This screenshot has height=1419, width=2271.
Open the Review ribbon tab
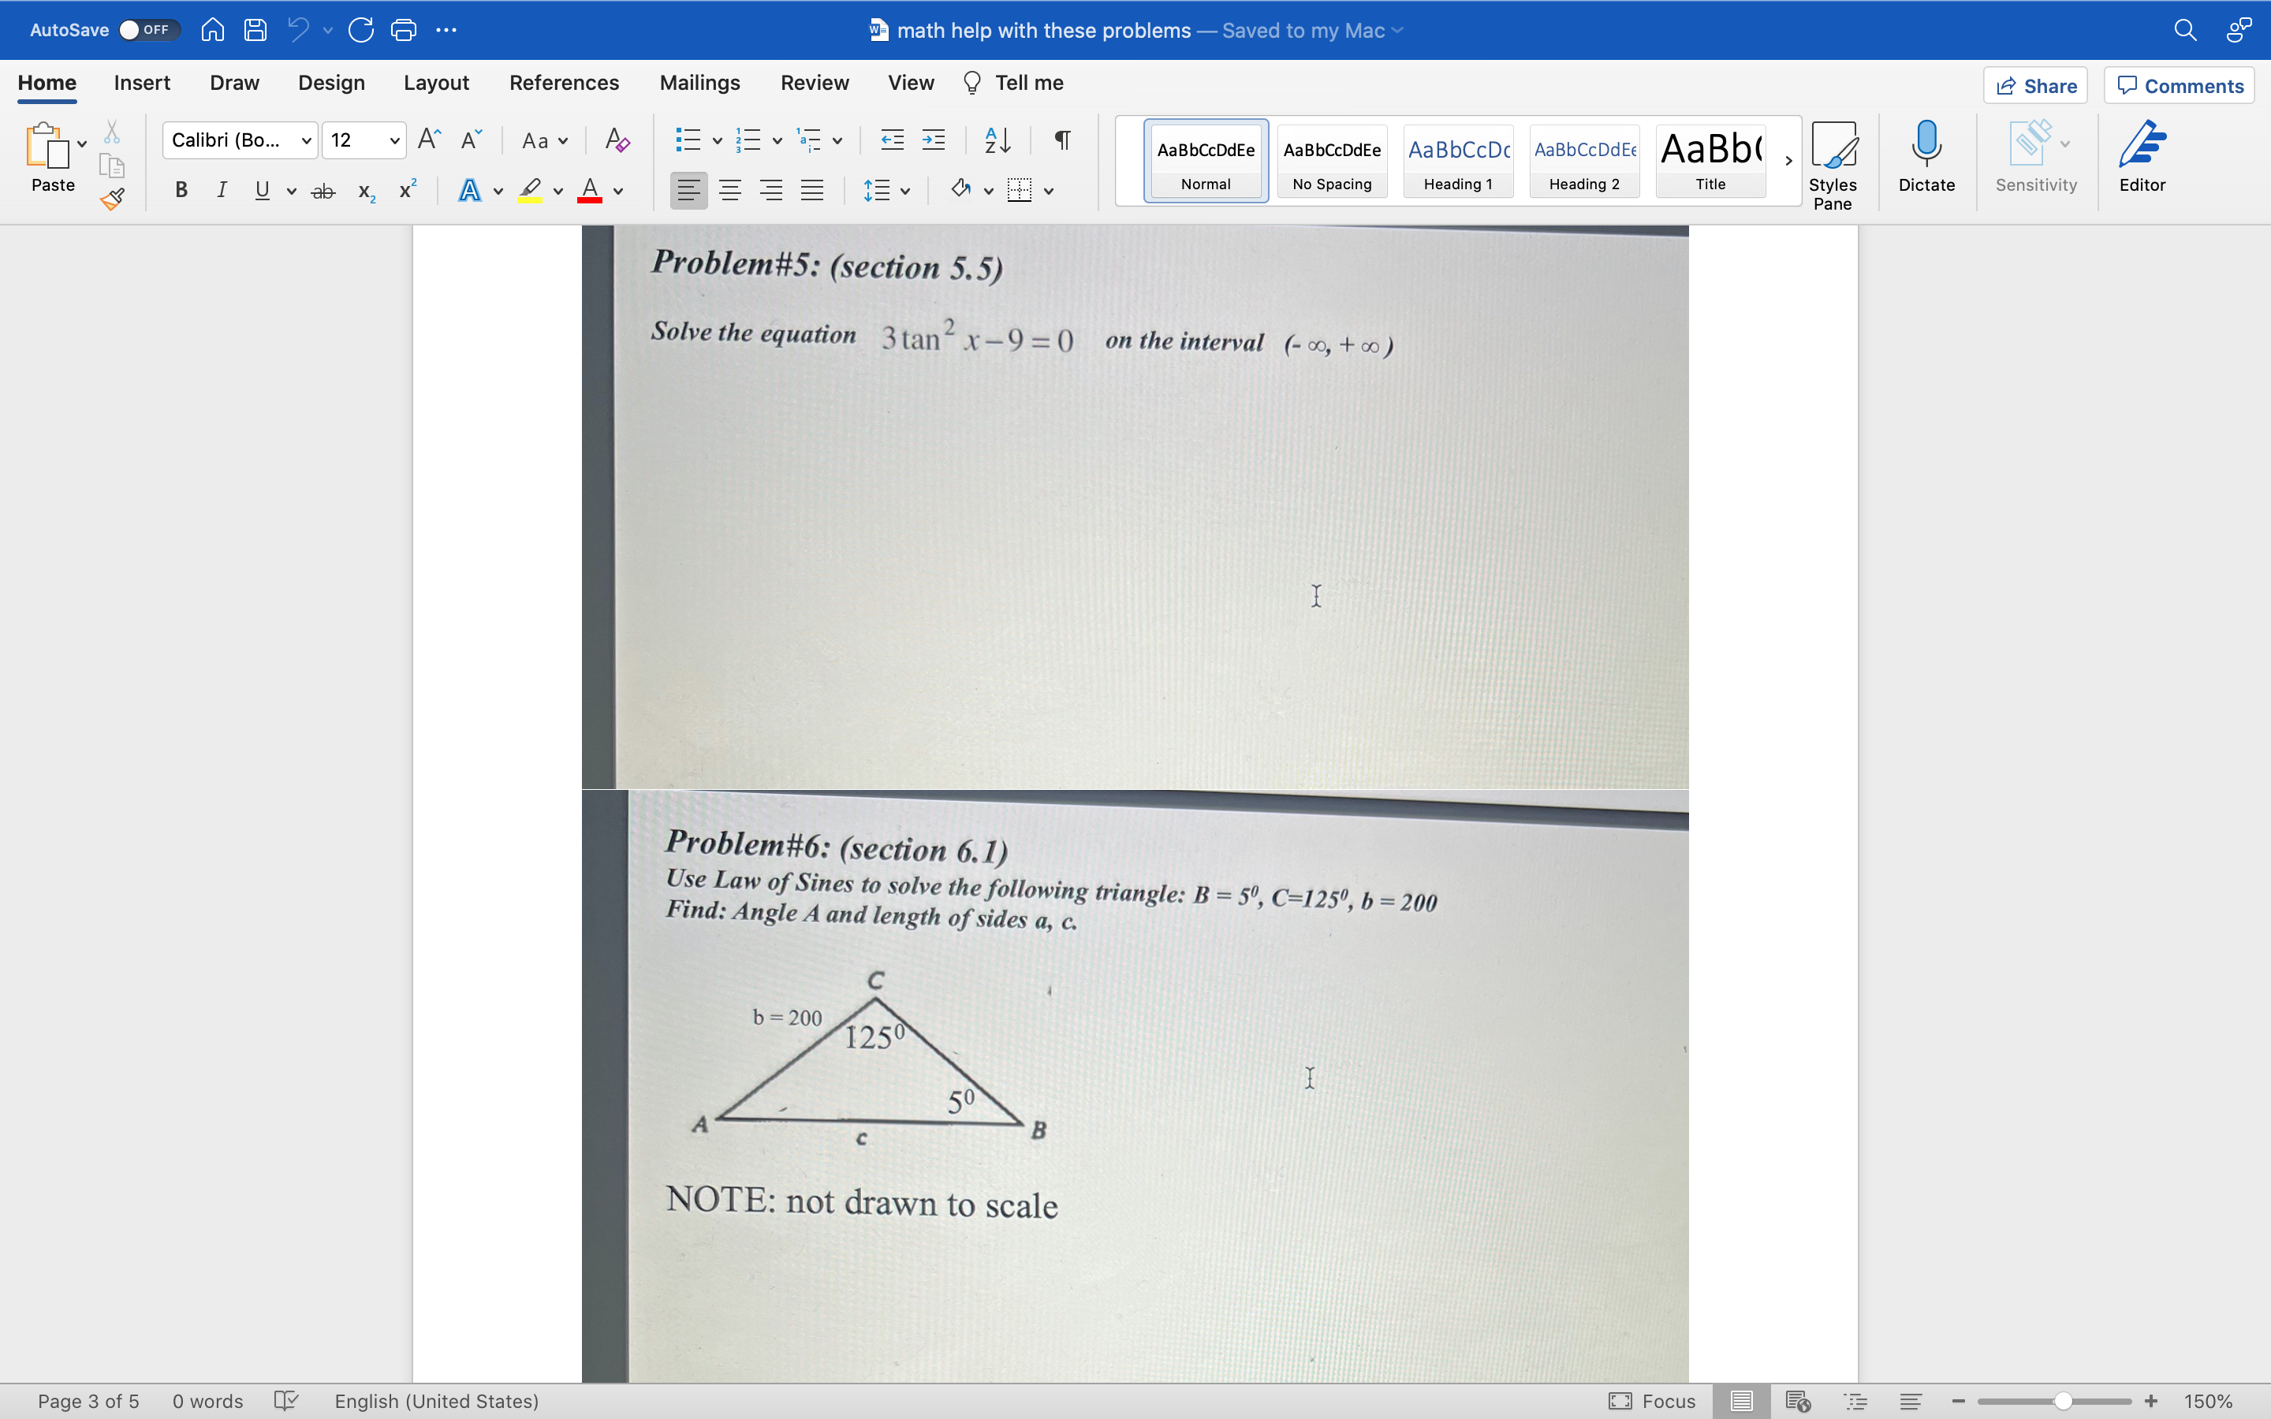[x=814, y=83]
